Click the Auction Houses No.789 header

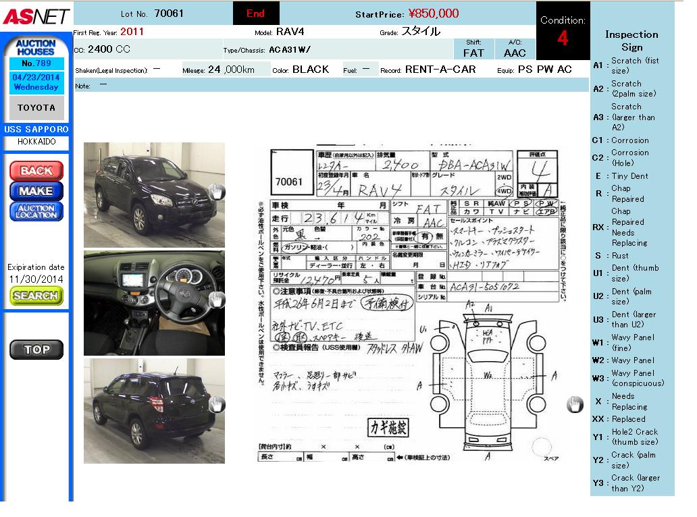[36, 54]
